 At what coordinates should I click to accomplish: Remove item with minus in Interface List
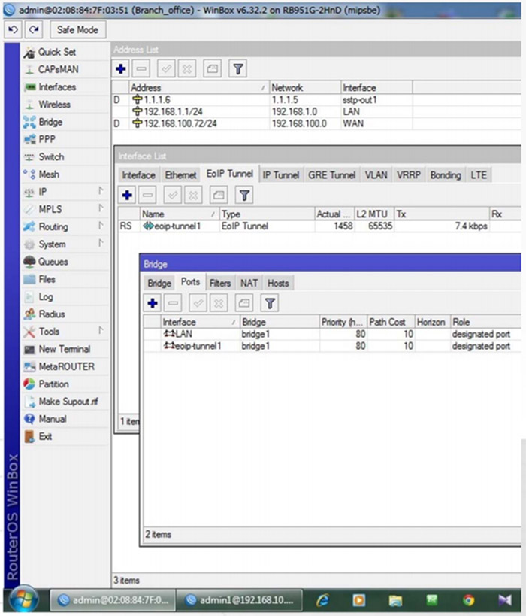point(147,196)
